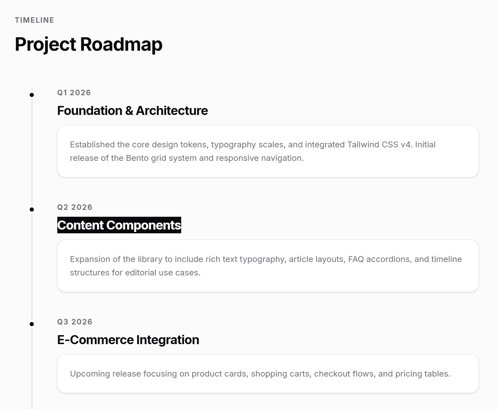Click the Q2 2026 date label
The width and height of the screenshot is (497, 409).
click(75, 207)
